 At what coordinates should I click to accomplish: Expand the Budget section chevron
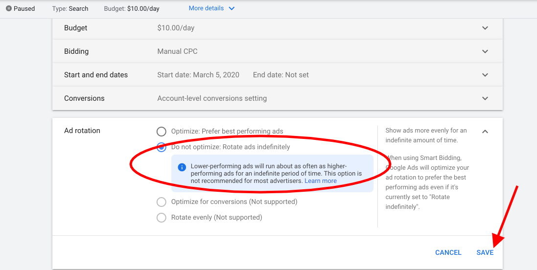coord(485,28)
